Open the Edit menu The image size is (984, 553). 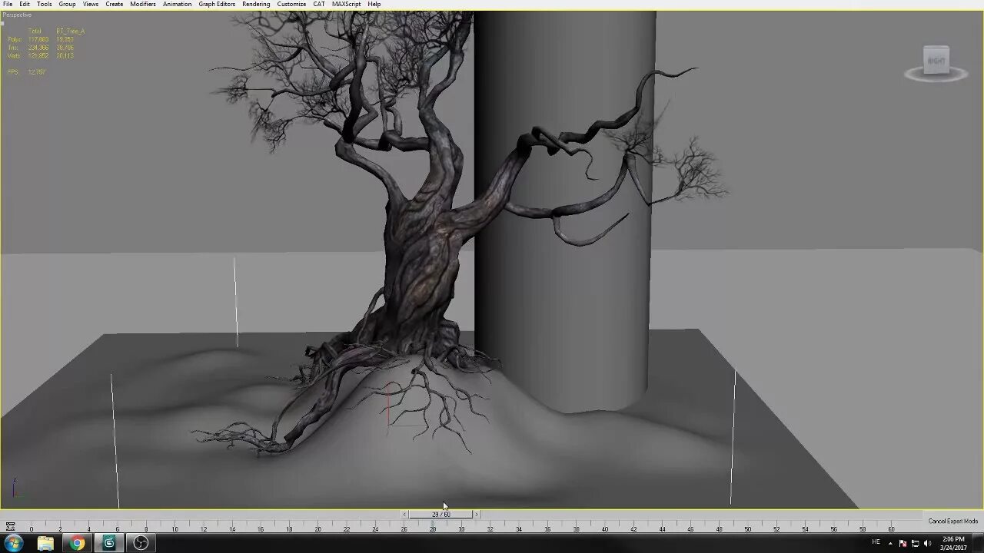pos(25,5)
